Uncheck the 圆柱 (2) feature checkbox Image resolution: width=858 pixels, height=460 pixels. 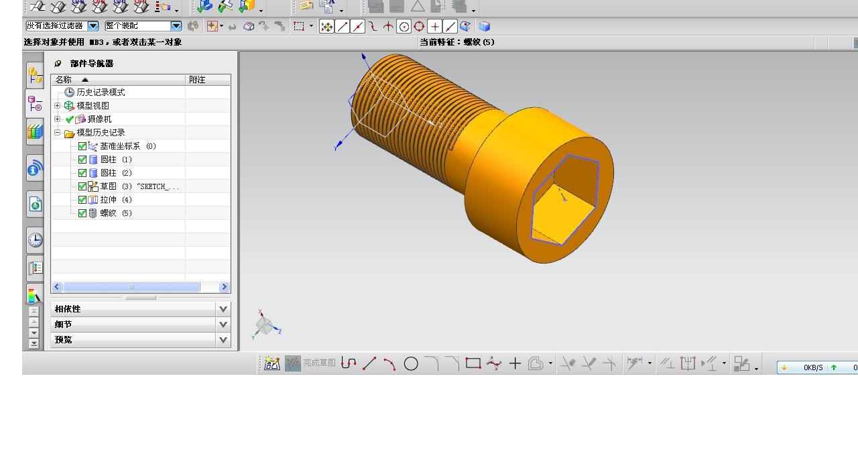point(82,173)
